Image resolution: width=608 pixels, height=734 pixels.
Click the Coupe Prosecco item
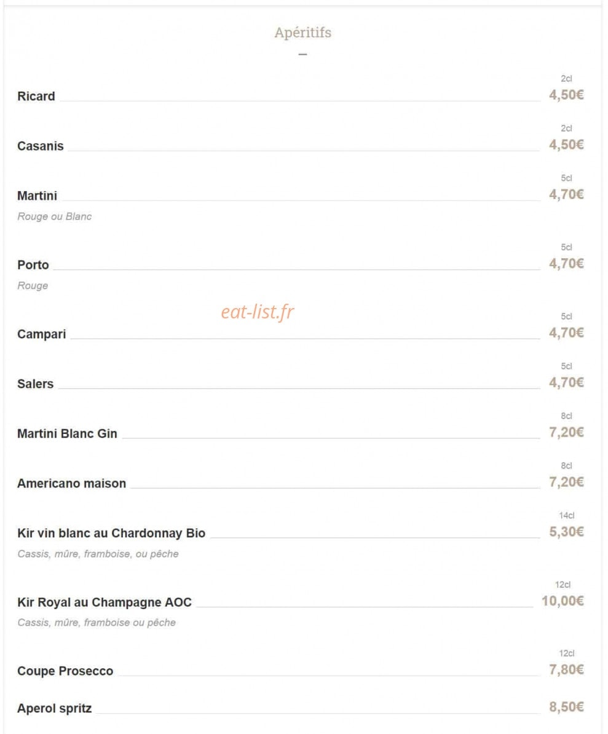point(65,671)
